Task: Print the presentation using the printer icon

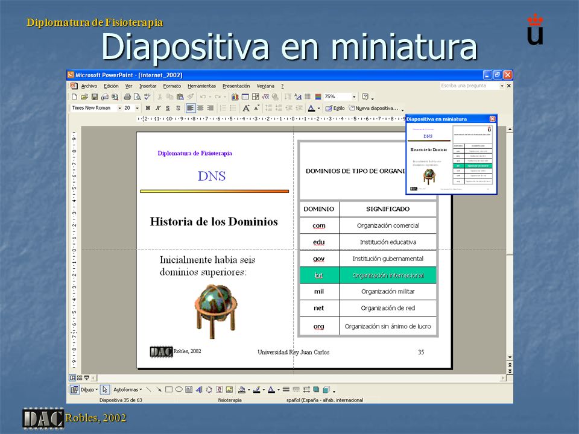Action: (127, 96)
